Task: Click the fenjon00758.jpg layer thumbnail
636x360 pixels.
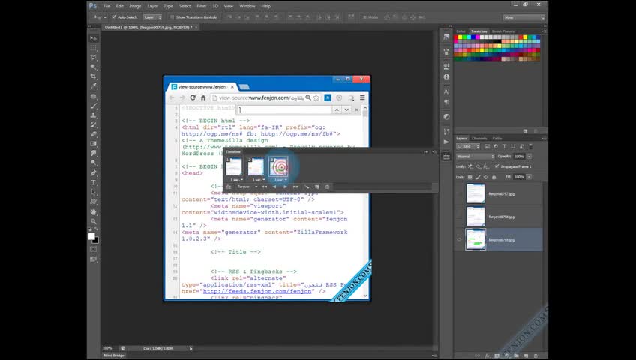Action: 475,217
